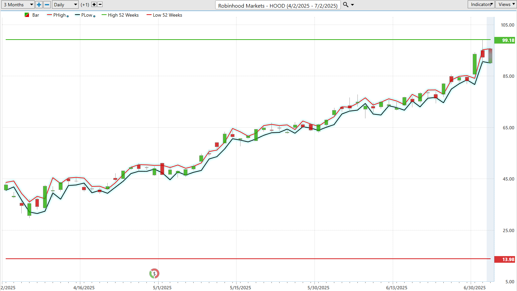Click the 6/13/2025 date axis label
The image size is (517, 291).
click(397, 288)
